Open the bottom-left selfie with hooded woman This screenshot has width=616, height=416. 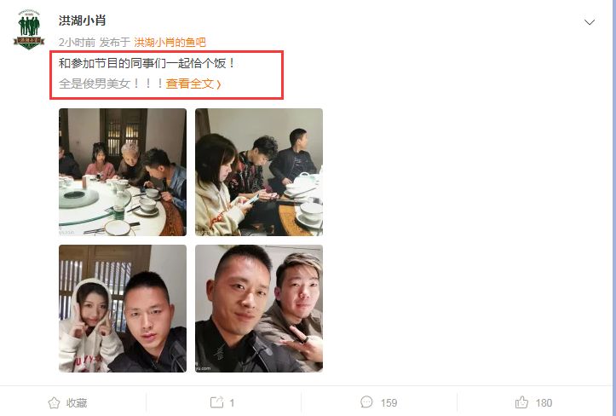coord(123,309)
